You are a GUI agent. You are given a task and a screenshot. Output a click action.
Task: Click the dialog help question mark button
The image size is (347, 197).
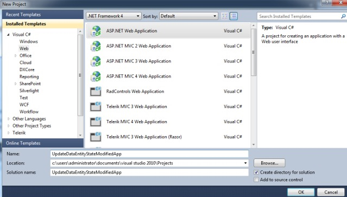[327, 3]
